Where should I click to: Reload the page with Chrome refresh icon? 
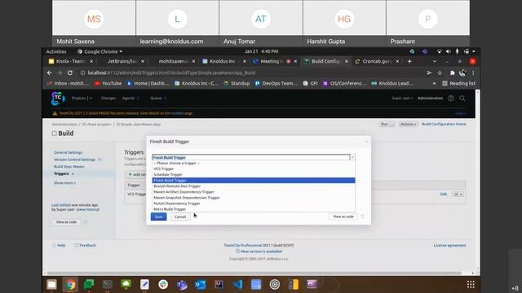click(70, 72)
